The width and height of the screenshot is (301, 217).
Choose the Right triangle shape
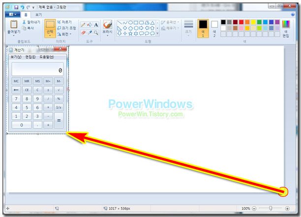120,28
